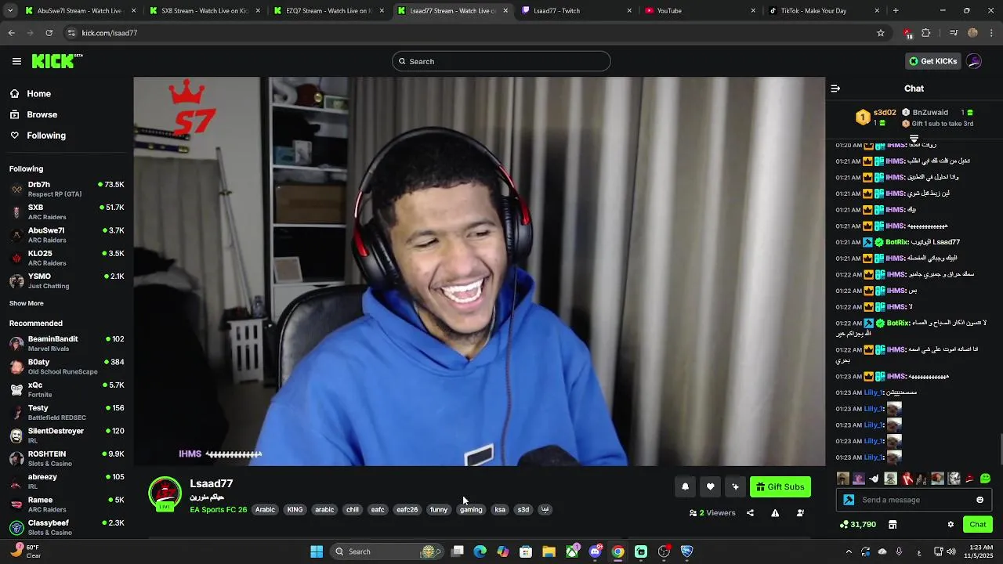Click the eafc26 tag
1003x564 pixels.
(407, 510)
